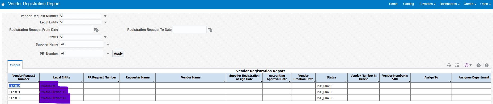Expand the Legal Entity parameter dropdown
This screenshot has height=104, width=493.
(105, 22)
